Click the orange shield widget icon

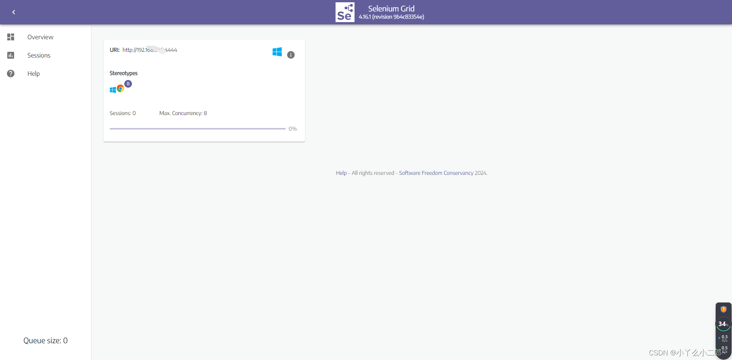coord(724,309)
